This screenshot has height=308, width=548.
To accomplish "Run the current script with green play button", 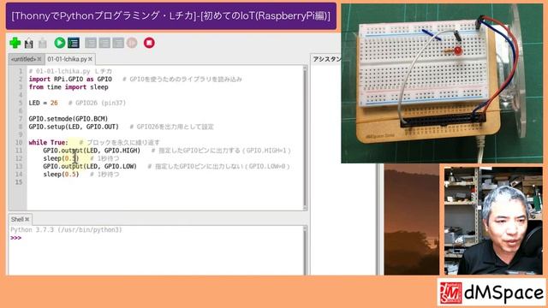I will point(60,43).
